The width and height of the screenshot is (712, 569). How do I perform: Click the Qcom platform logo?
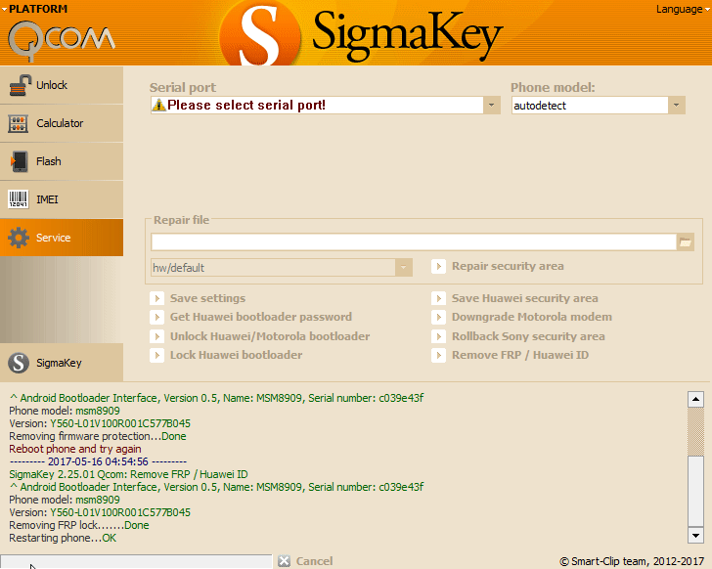point(62,41)
